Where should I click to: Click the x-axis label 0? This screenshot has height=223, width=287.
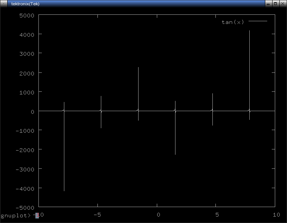[158, 215]
